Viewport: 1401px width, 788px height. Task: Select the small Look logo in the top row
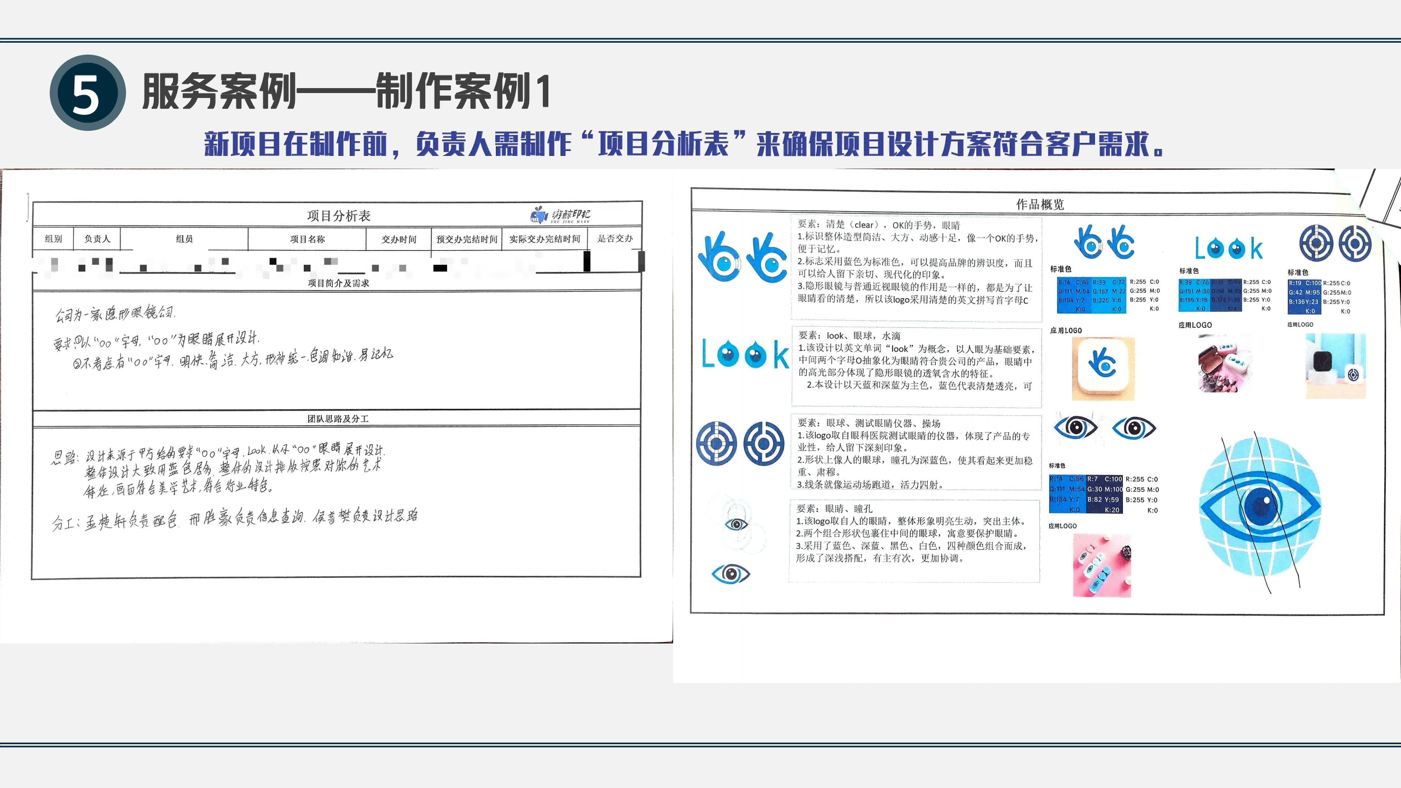[1229, 248]
